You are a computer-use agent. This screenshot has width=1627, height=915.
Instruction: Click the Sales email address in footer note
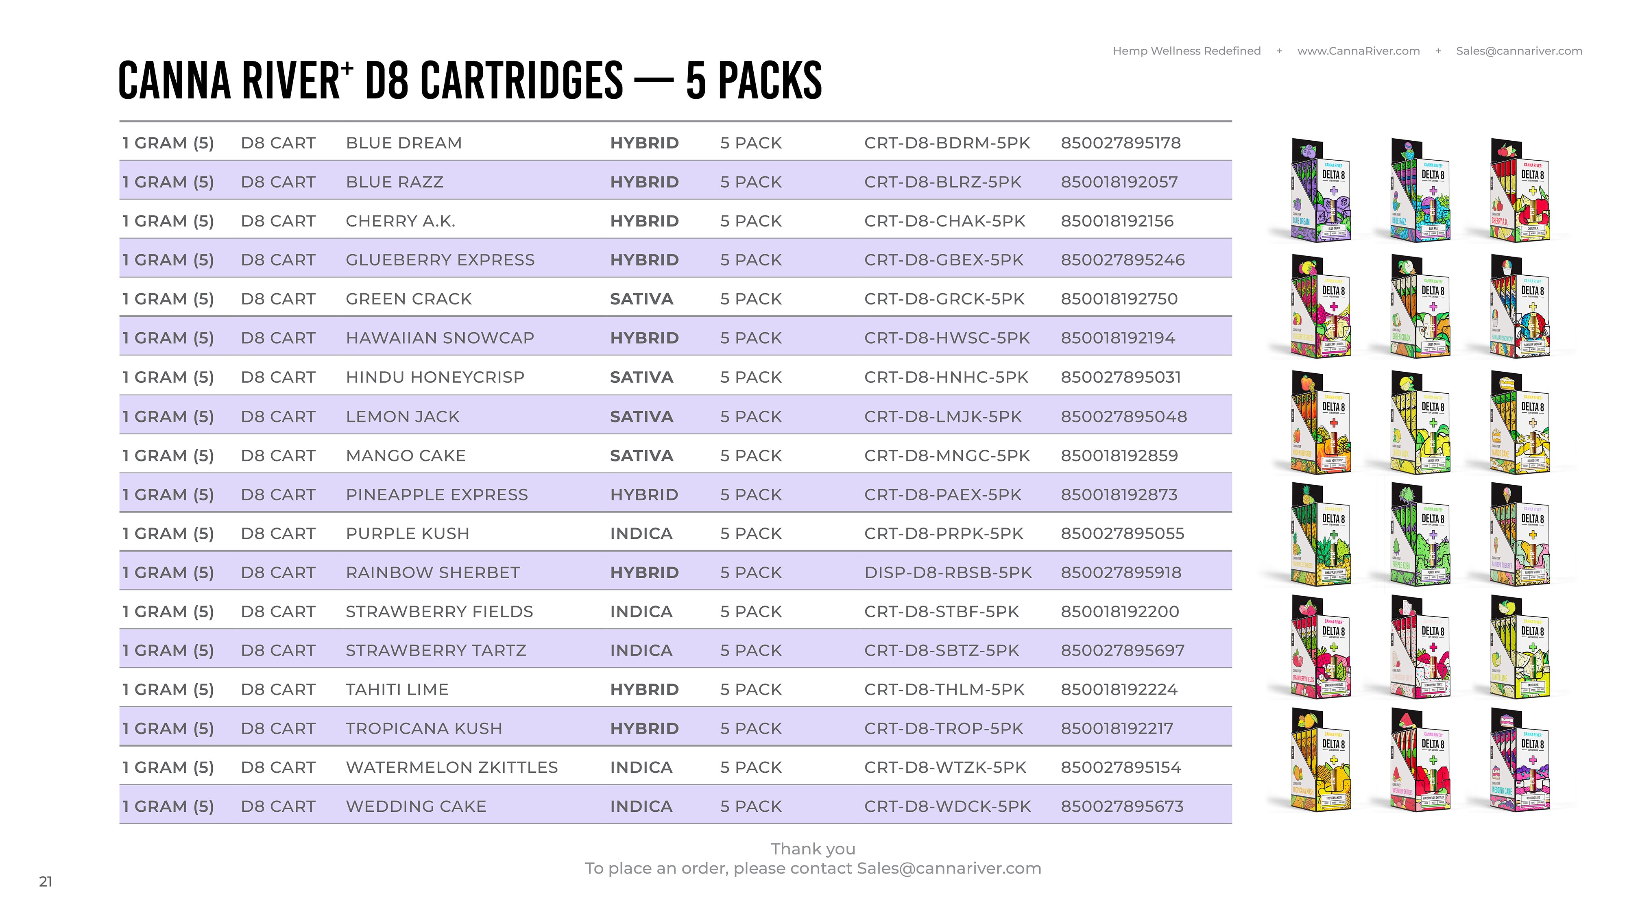tap(949, 868)
